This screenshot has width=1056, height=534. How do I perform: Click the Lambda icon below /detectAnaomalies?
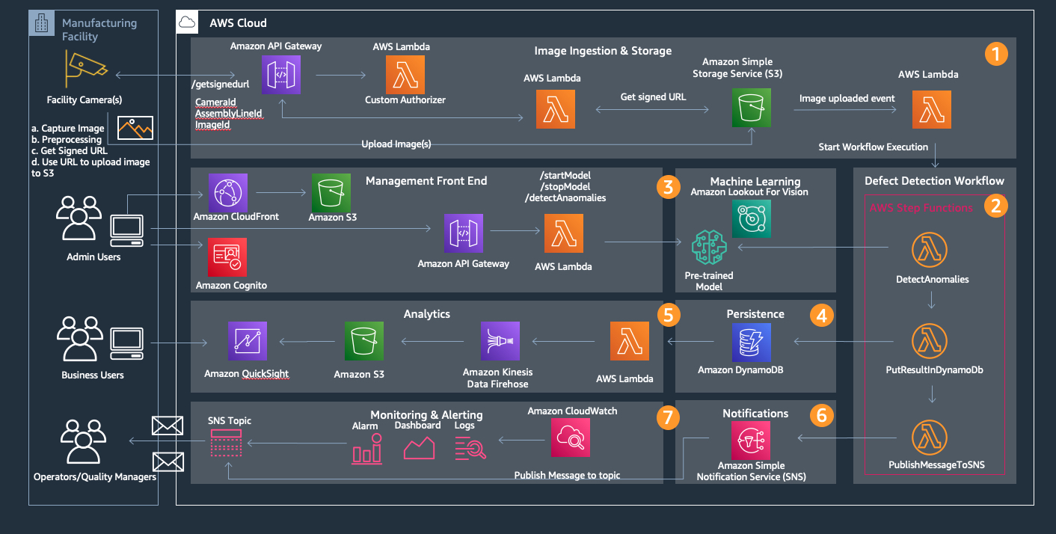pyautogui.click(x=564, y=233)
